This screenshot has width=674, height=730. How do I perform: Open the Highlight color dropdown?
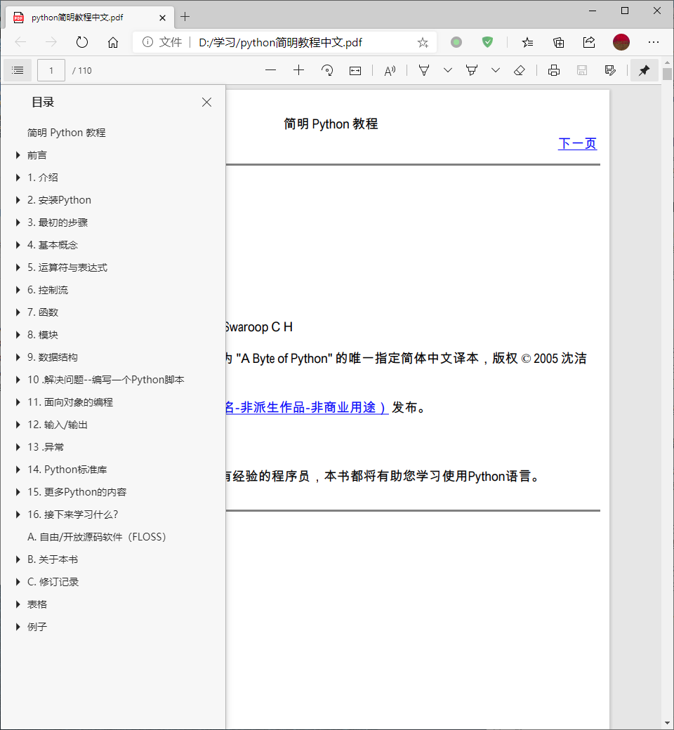point(496,70)
